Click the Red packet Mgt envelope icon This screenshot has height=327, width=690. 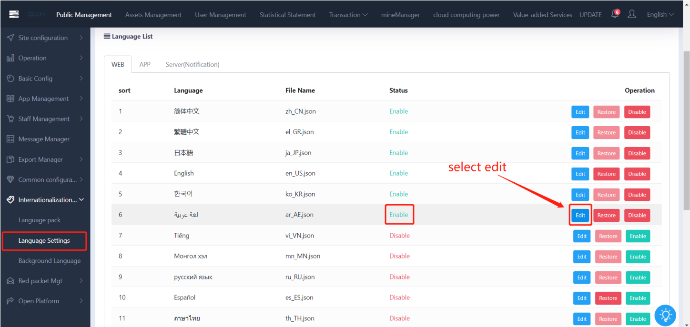(x=10, y=281)
